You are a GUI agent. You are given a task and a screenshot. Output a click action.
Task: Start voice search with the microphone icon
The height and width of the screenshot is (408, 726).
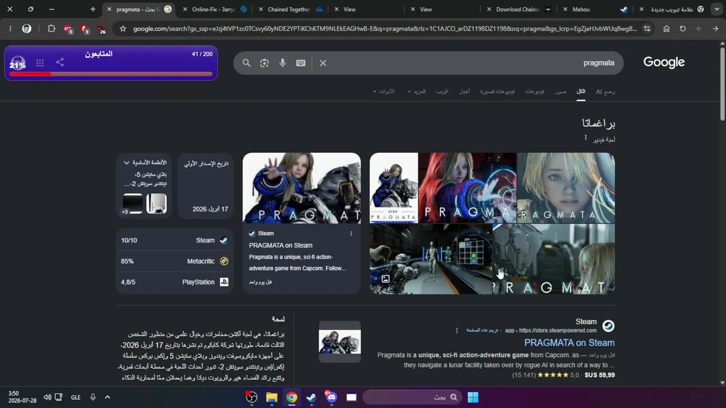tap(282, 63)
